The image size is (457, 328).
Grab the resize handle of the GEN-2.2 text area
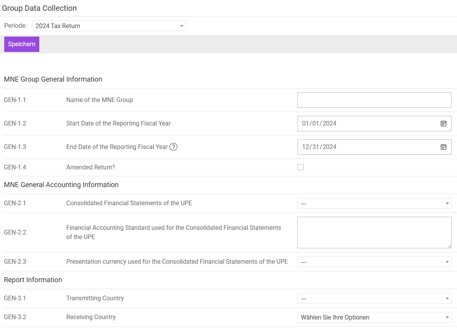[449, 246]
